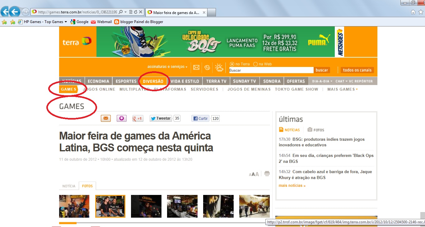The width and height of the screenshot is (425, 227).
Task: Expand the Dia-a-dia dropdown
Action: tap(322, 81)
